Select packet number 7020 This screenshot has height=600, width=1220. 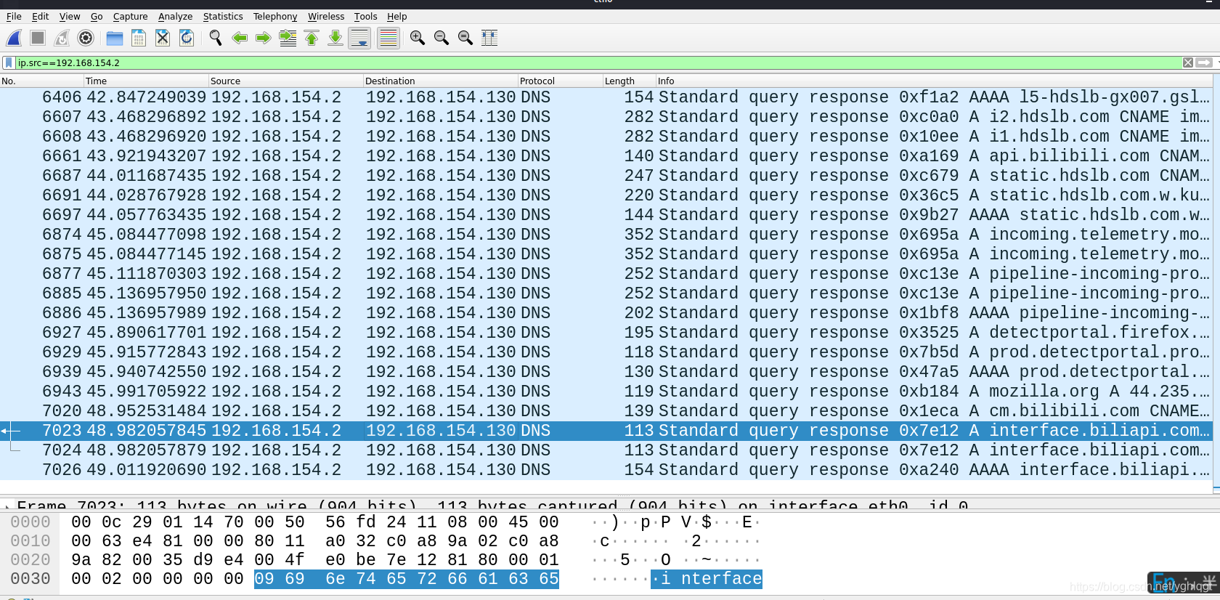606,411
